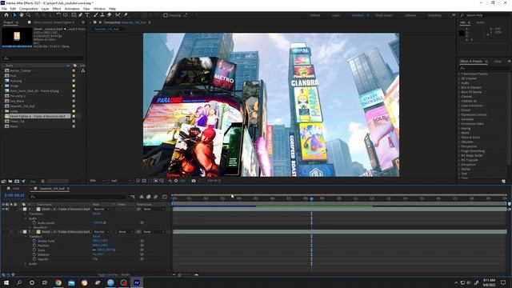
Task: Select the Rotation tool
Action: click(58, 15)
